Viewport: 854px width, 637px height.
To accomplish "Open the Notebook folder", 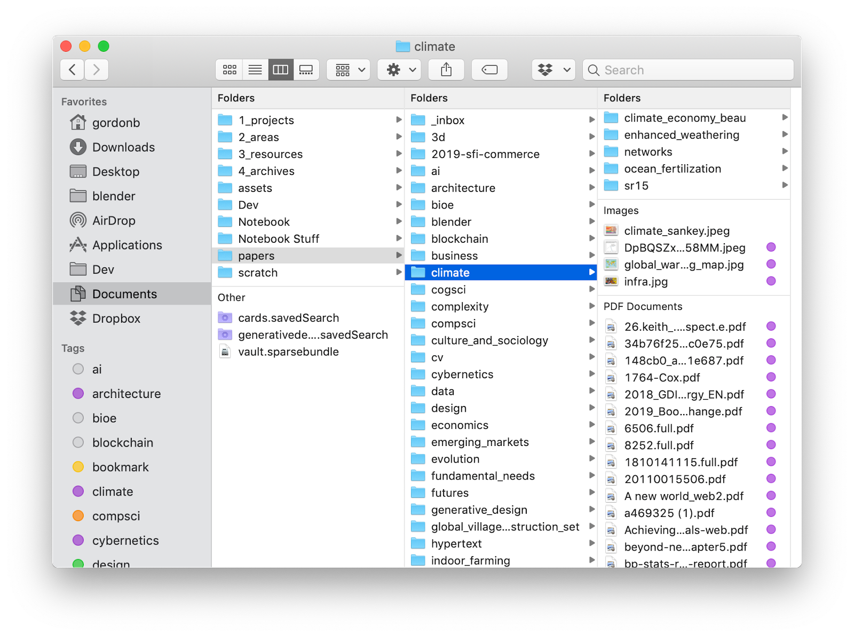I will coord(308,222).
